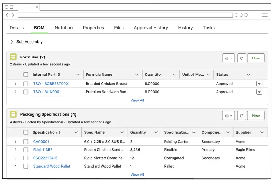Select the TSO - BCBREST0001 row checkbox
275x183 pixels.
coord(26,84)
